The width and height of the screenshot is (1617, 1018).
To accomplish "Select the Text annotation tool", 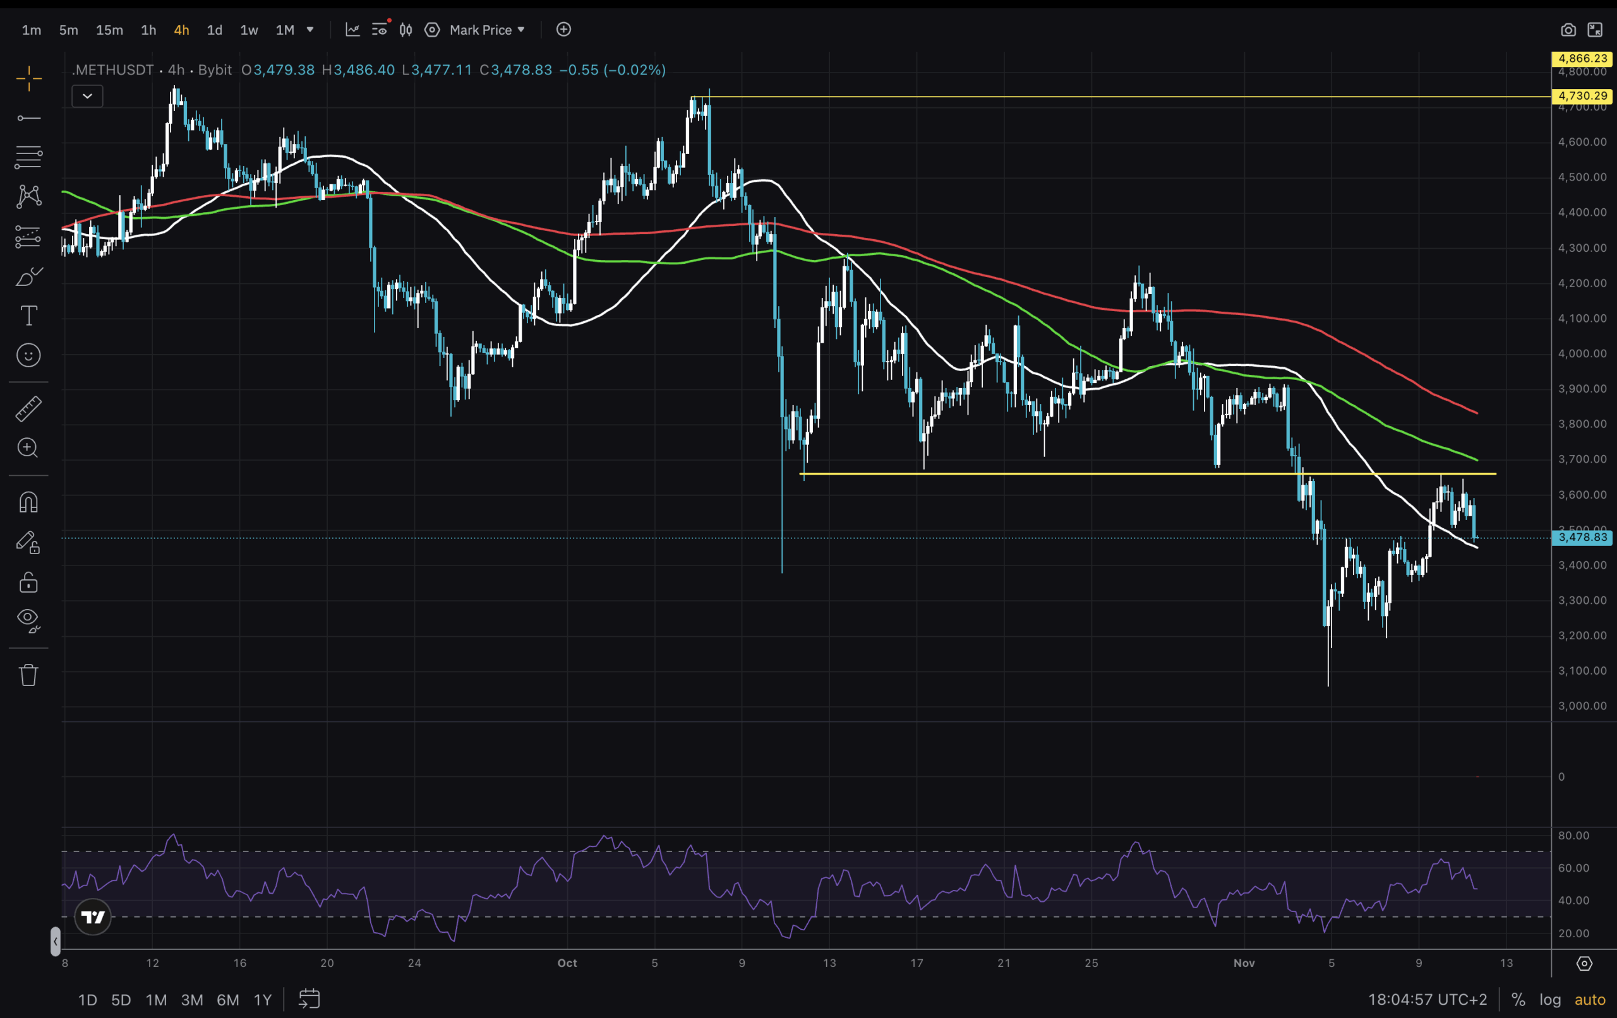I will click(x=29, y=316).
